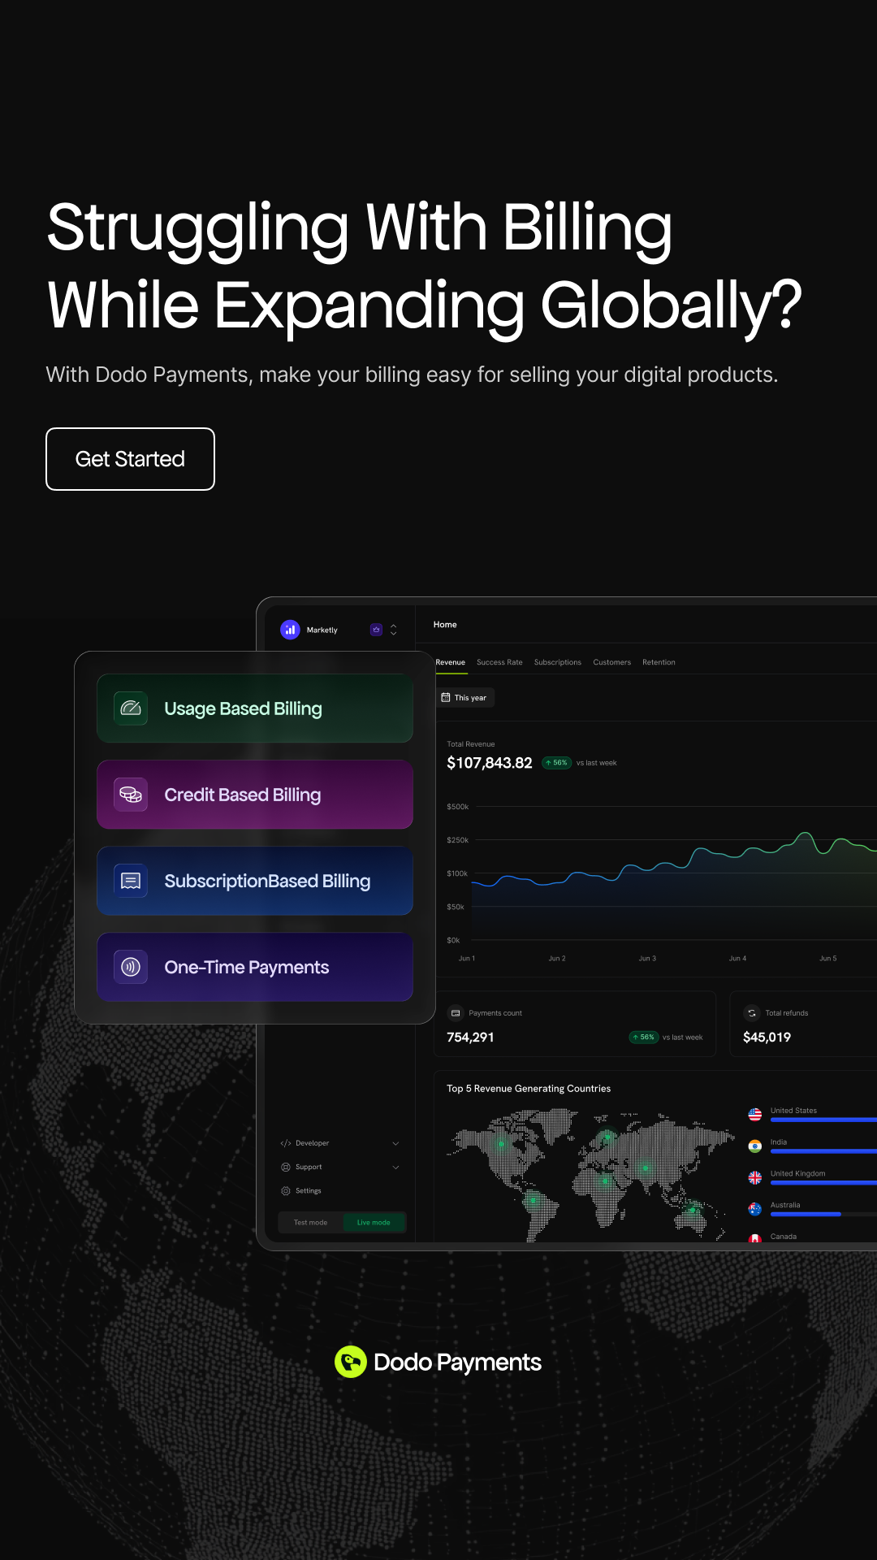Click the 56% badge next to total revenue
This screenshot has width=877, height=1560.
pyautogui.click(x=556, y=763)
